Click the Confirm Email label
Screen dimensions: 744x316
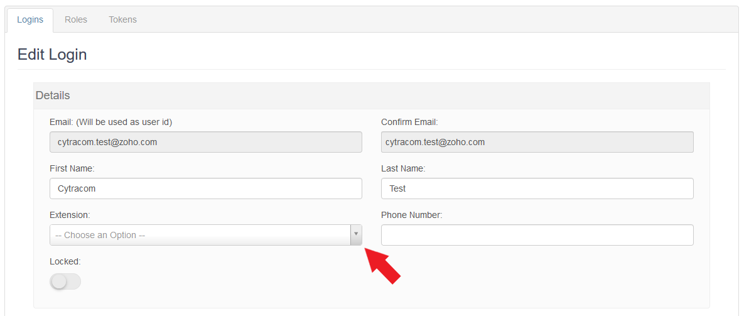pyautogui.click(x=409, y=122)
